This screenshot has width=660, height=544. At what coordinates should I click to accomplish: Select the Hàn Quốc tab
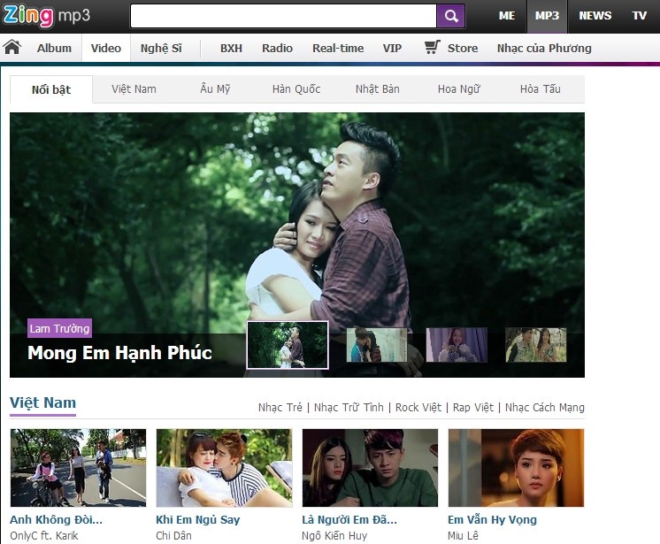(x=296, y=89)
